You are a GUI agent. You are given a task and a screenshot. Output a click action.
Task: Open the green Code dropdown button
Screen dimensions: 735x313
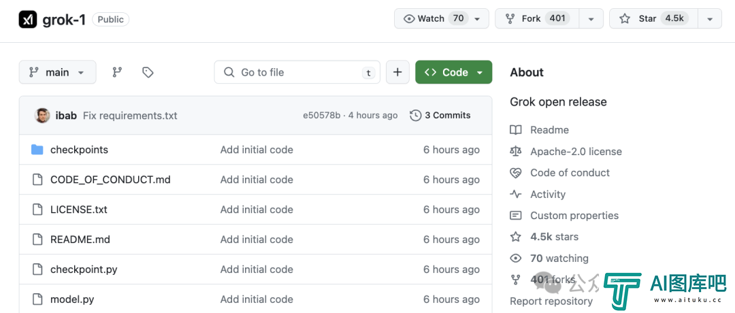point(454,72)
